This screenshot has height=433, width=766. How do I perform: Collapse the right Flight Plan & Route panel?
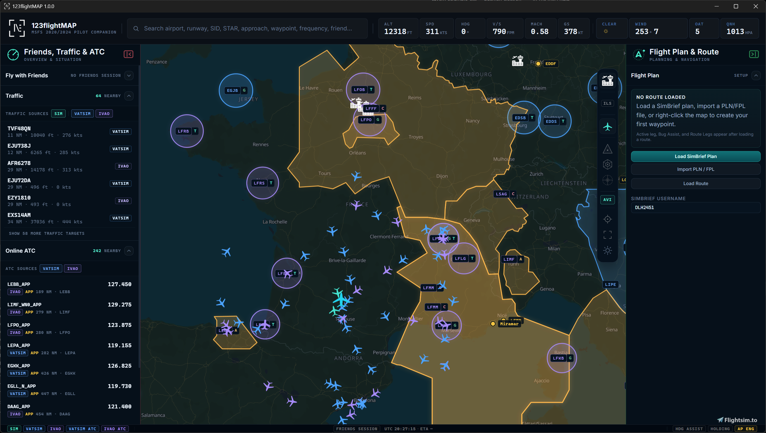tap(753, 54)
